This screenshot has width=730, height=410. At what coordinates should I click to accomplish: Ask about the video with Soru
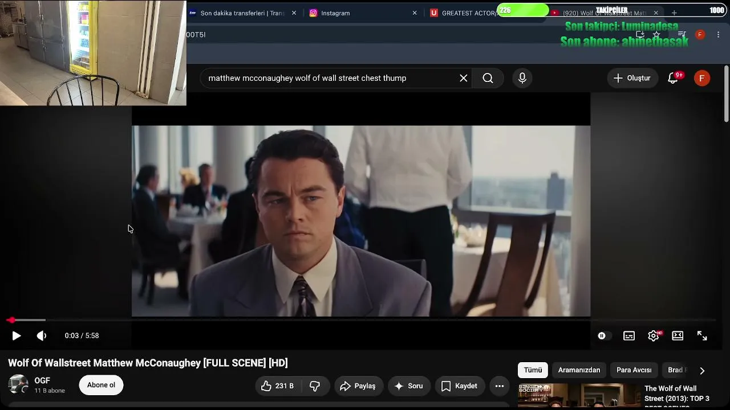click(409, 386)
